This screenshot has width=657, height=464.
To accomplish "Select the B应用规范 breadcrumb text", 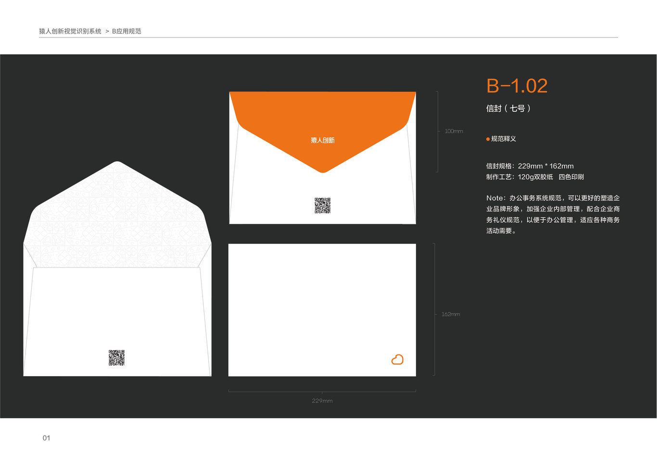I will (x=126, y=31).
